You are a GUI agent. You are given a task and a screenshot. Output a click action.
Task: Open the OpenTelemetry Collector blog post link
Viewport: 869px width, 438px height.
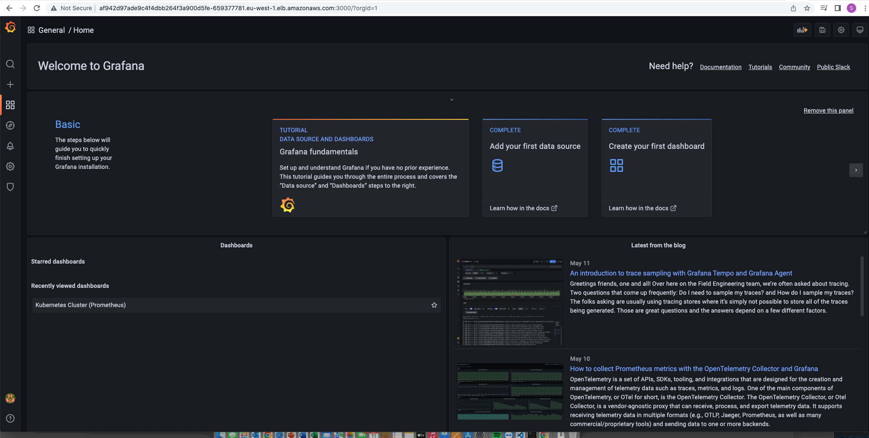pos(694,368)
